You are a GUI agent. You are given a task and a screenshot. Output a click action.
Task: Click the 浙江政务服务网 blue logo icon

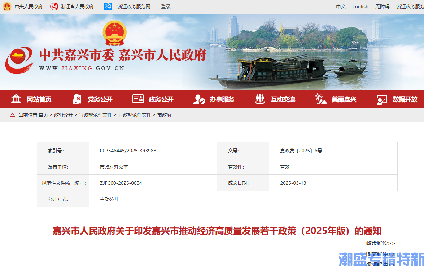coord(108,6)
